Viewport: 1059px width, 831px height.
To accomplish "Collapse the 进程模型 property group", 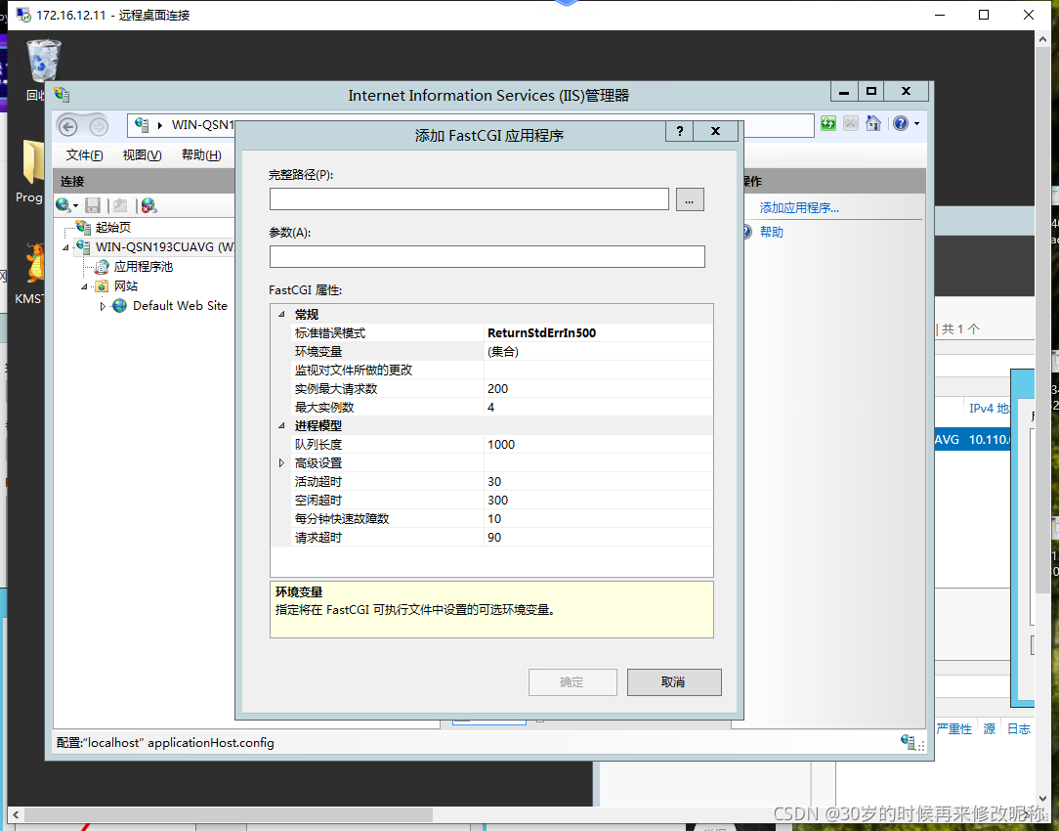I will click(x=281, y=425).
